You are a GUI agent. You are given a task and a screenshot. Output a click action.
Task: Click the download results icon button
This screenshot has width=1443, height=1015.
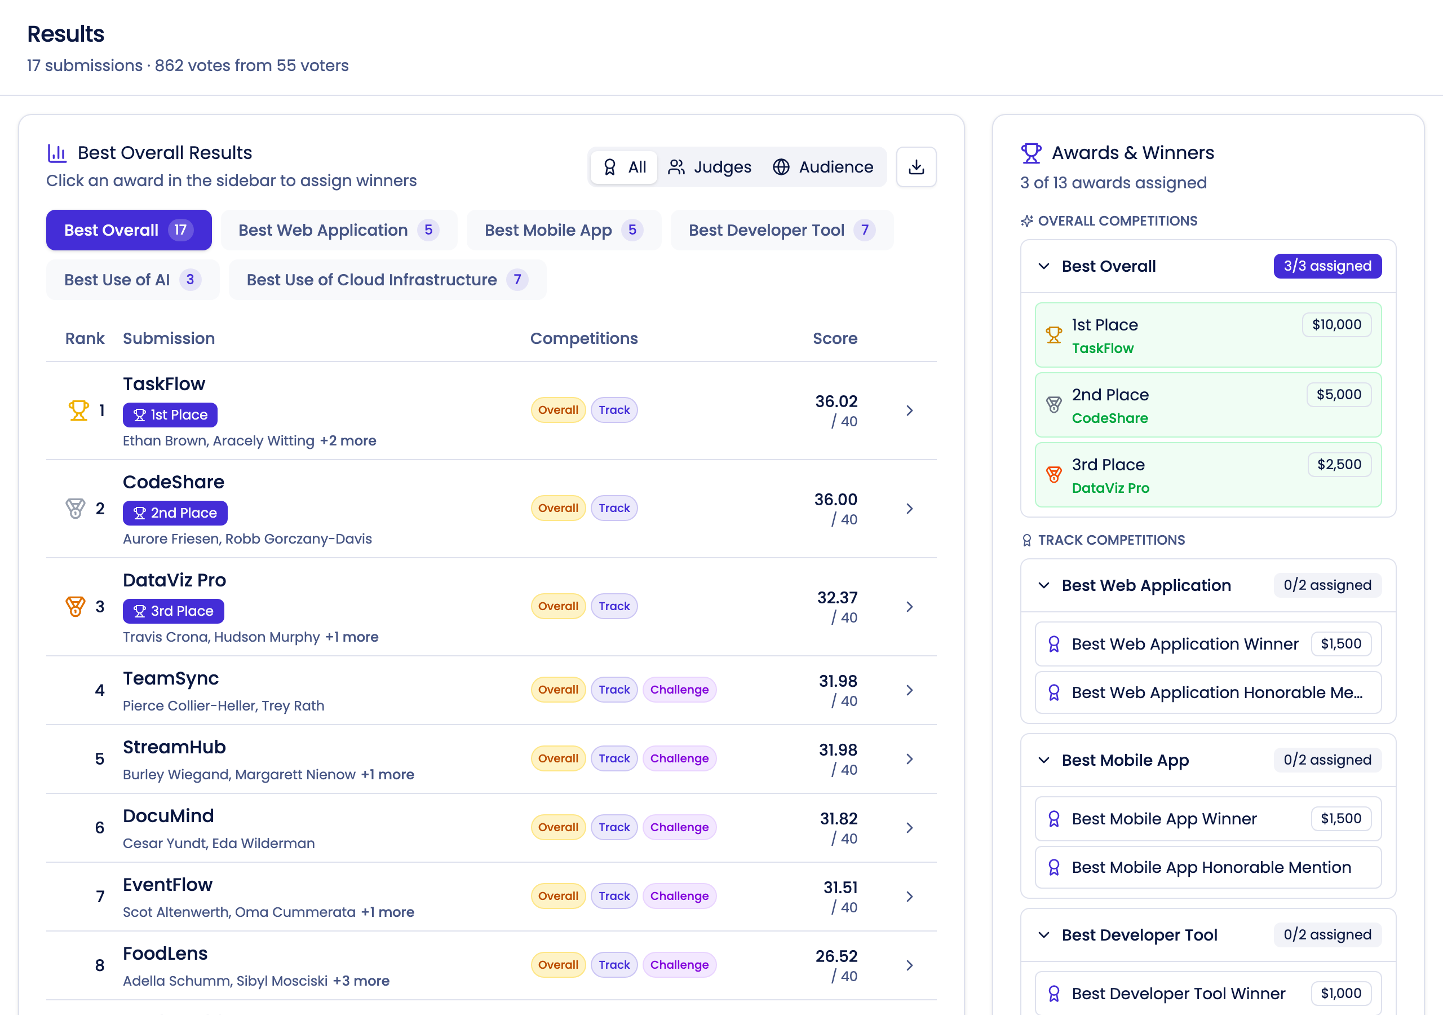(916, 167)
